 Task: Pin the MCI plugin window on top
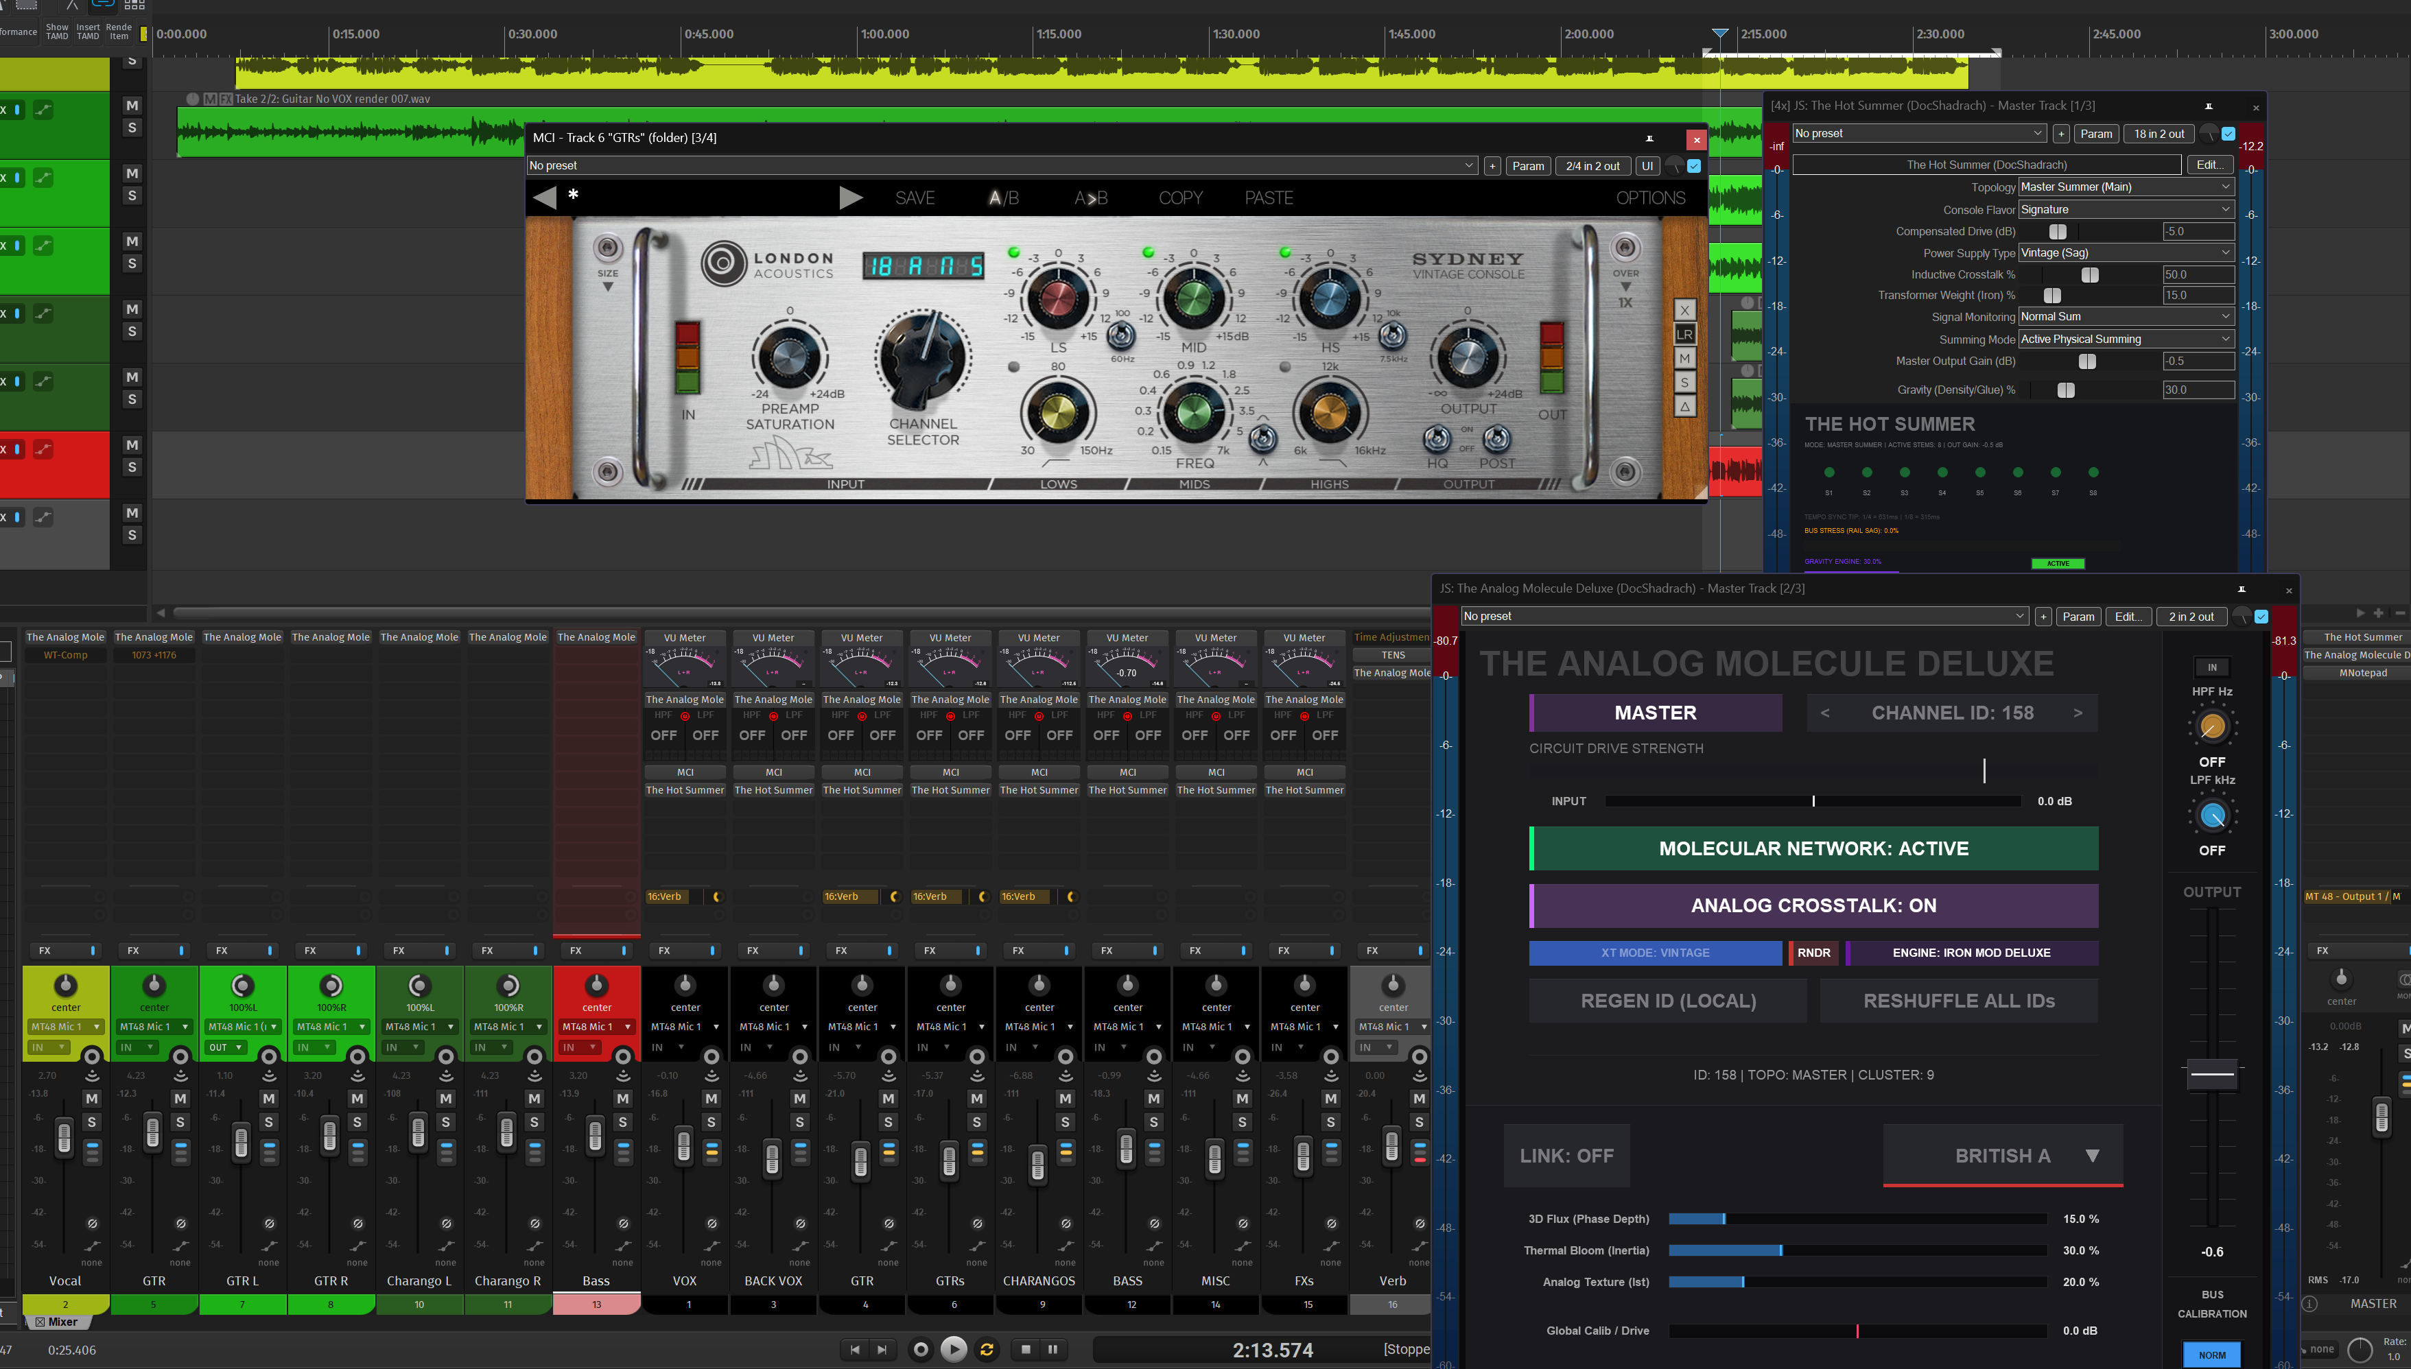[1649, 139]
